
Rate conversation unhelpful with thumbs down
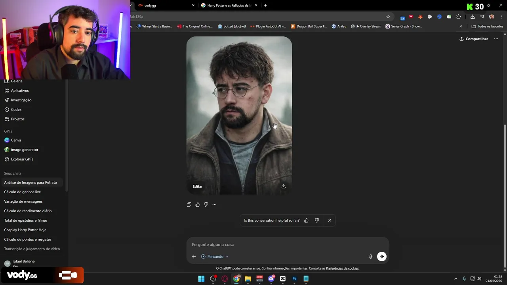click(317, 220)
